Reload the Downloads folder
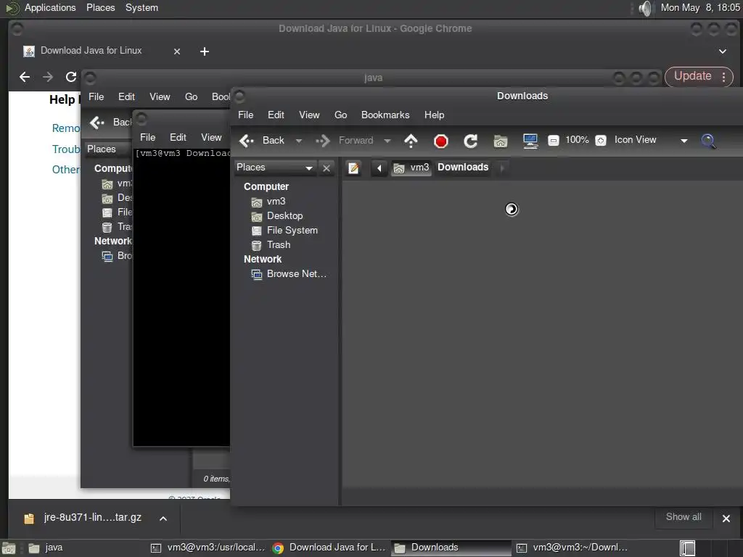 pos(470,141)
